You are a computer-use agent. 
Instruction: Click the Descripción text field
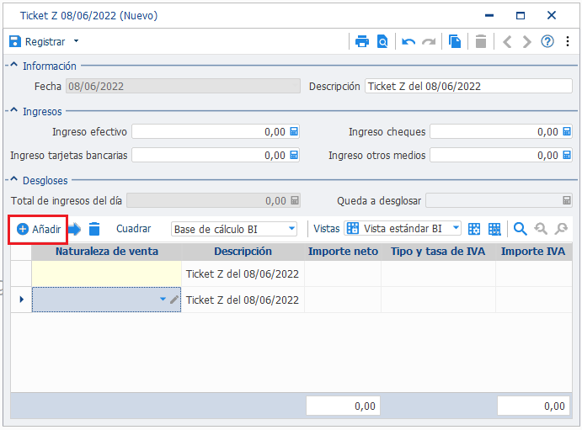click(x=468, y=86)
